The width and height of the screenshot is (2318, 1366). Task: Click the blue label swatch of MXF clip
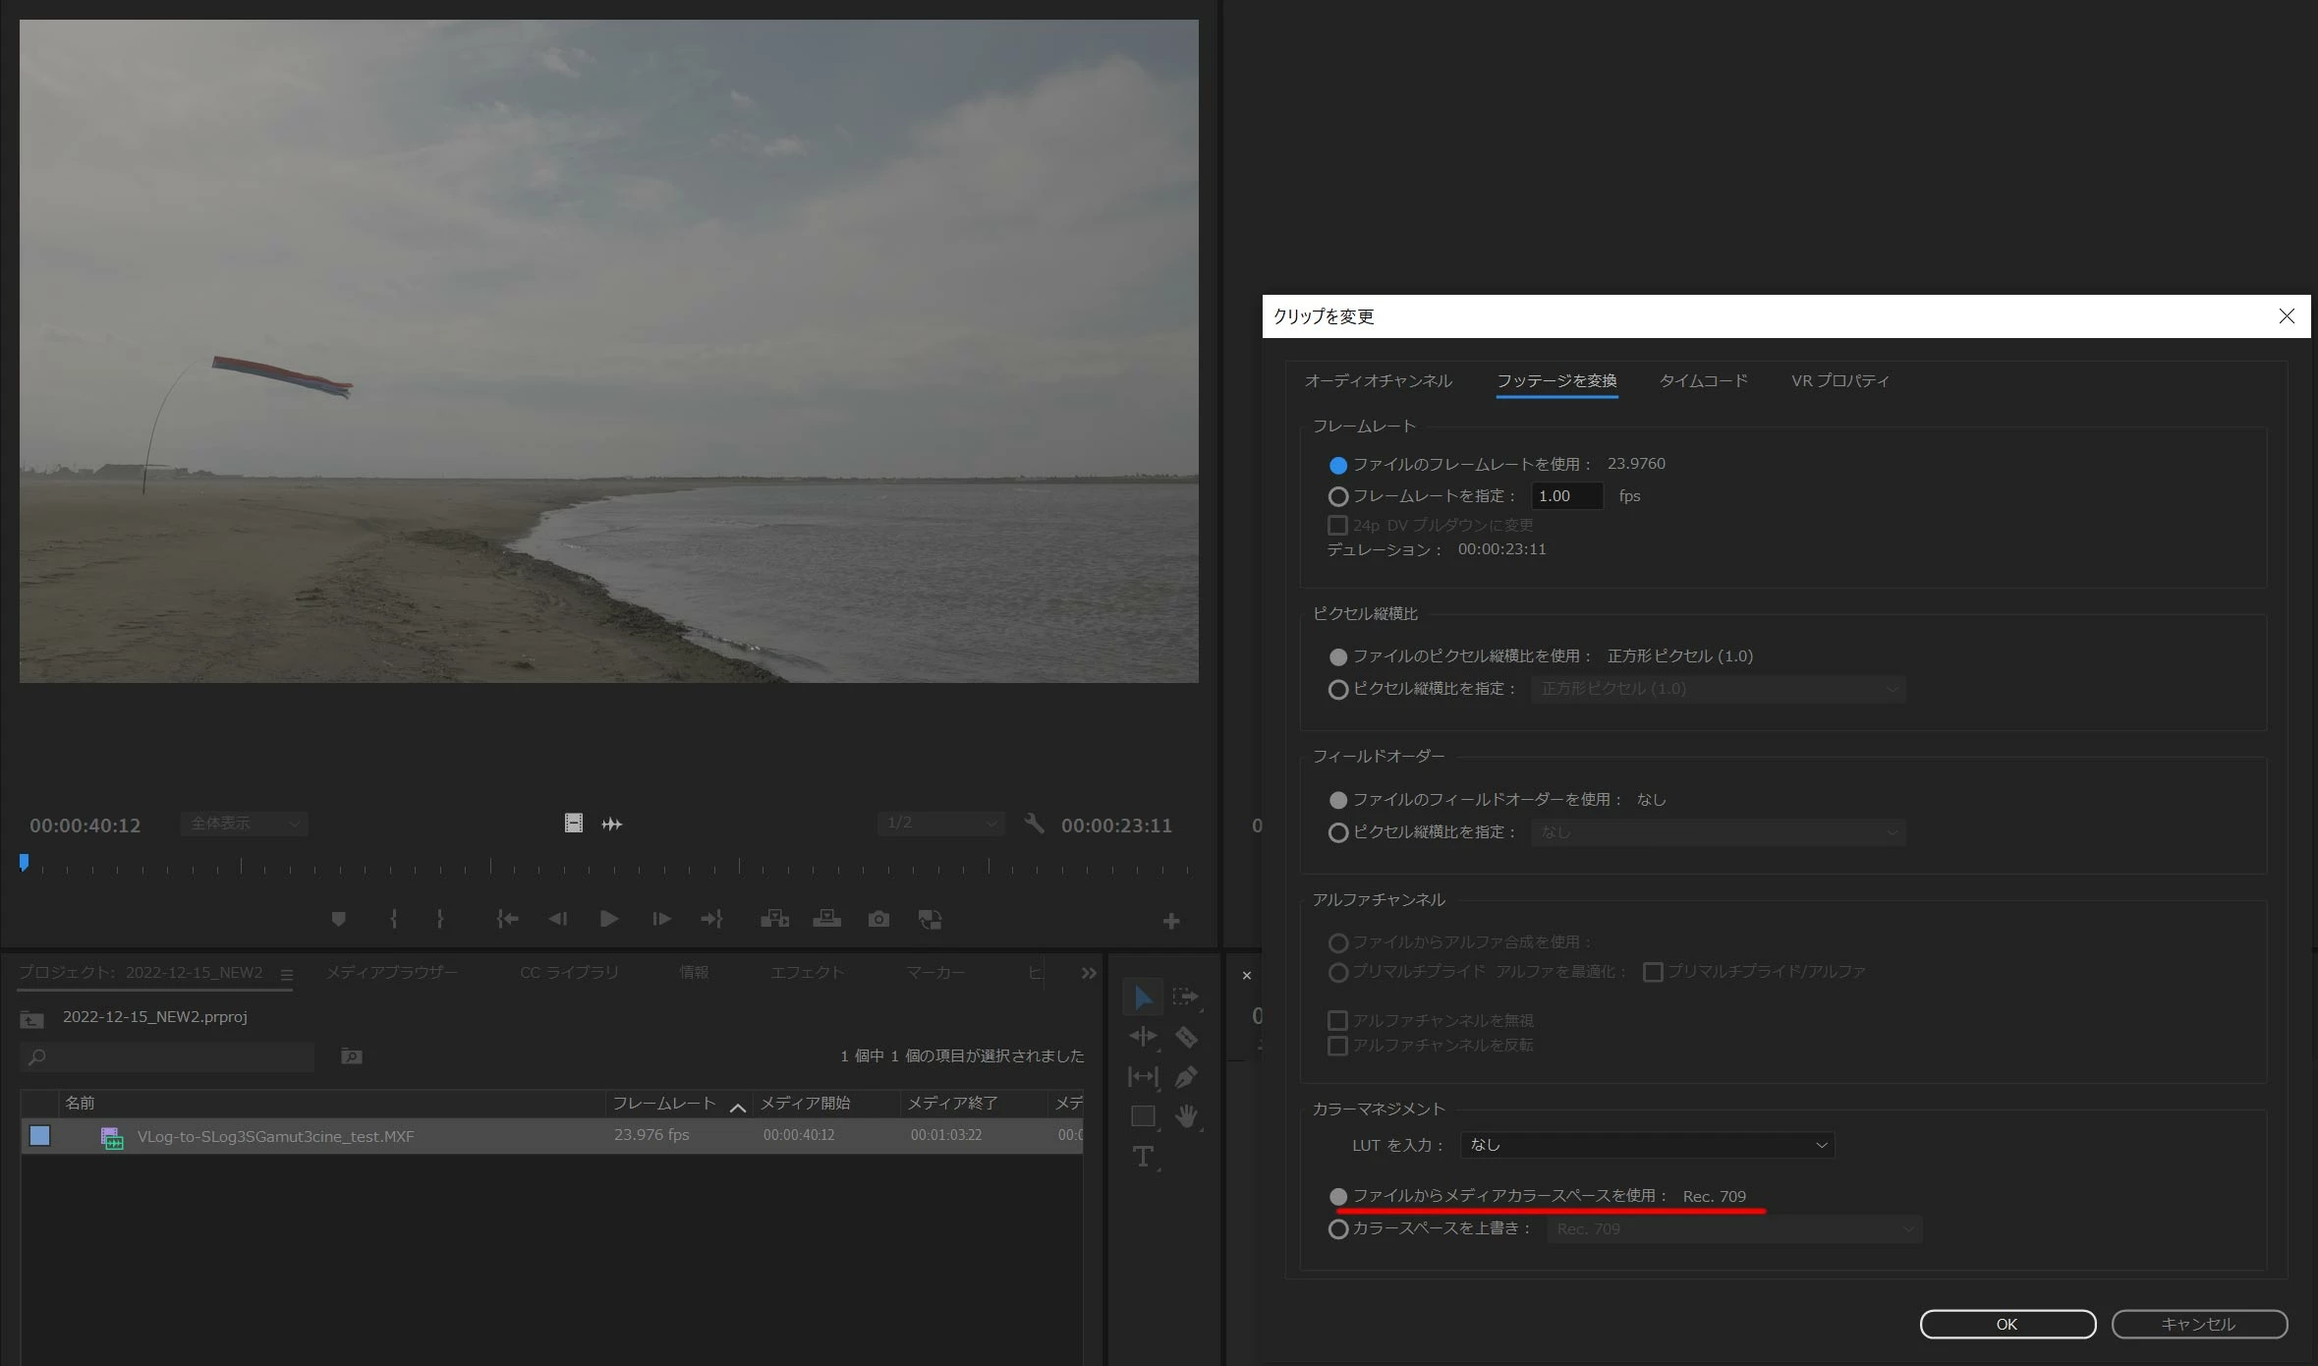point(39,1136)
